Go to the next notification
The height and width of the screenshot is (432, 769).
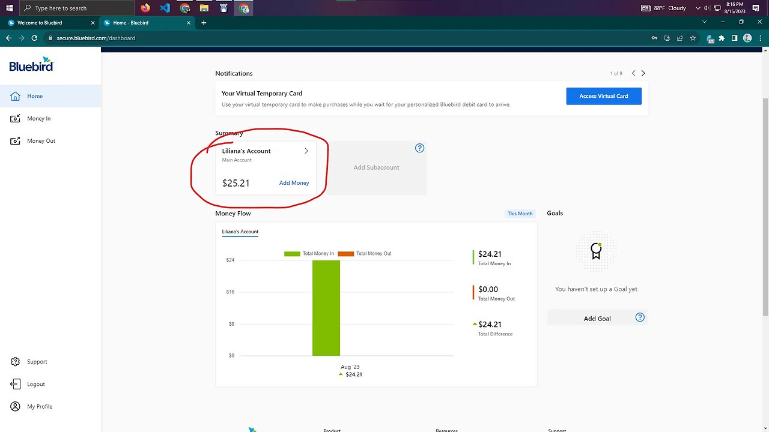pyautogui.click(x=643, y=73)
